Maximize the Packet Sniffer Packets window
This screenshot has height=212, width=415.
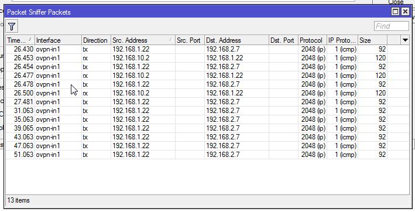(395, 12)
